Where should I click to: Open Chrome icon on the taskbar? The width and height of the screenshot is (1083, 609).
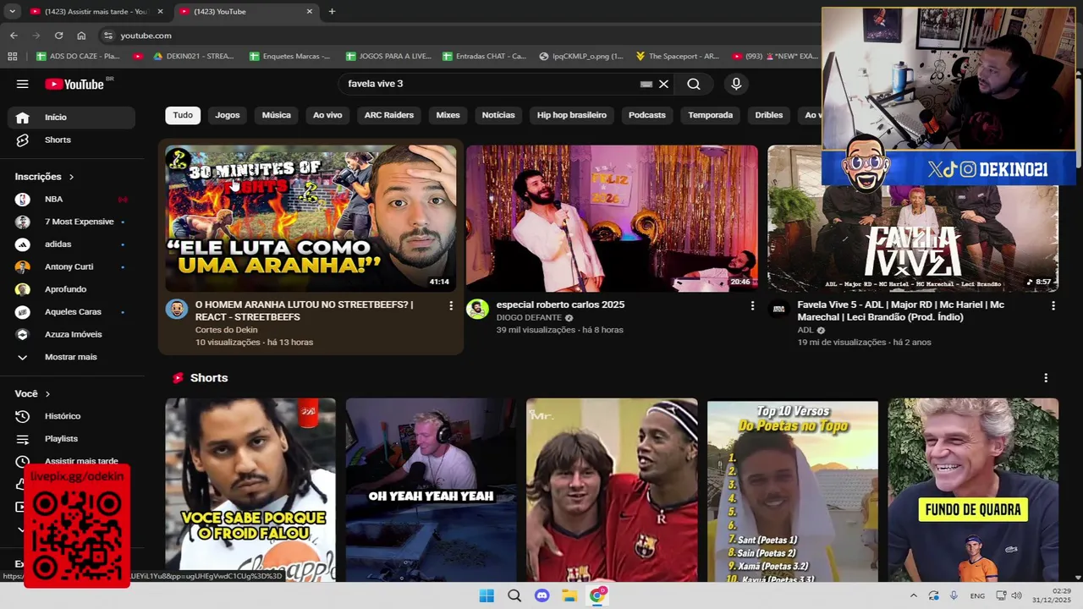click(597, 595)
